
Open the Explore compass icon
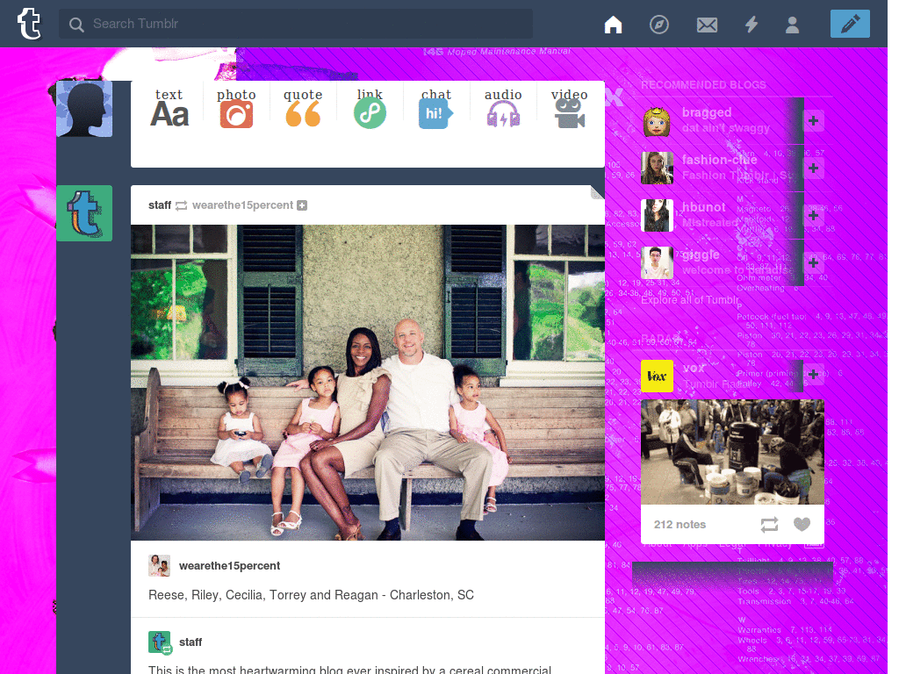[x=658, y=24]
